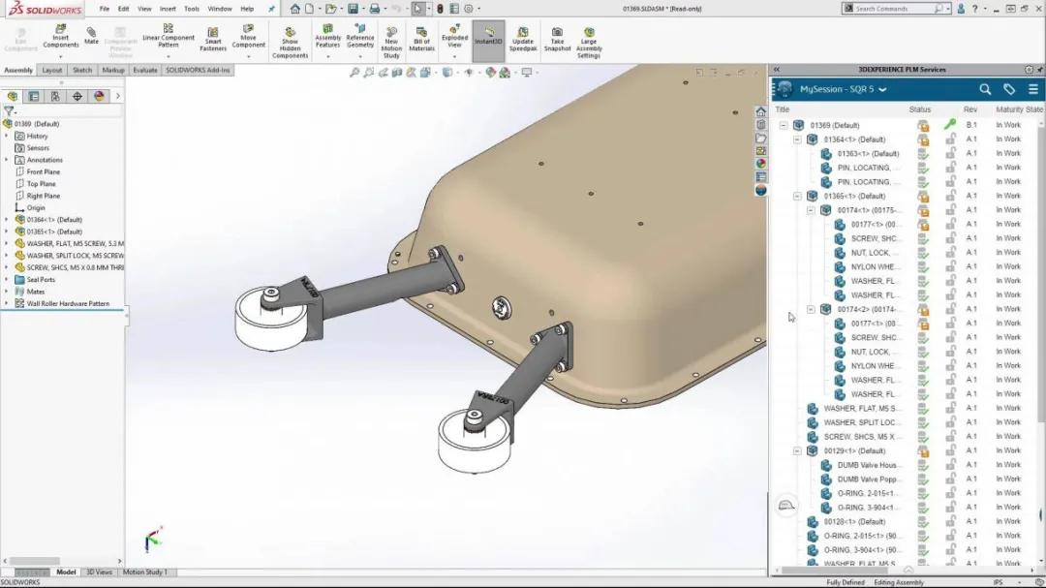Screen dimensions: 1046x588
Task: Open the Bill of Materials tool
Action: point(420,37)
